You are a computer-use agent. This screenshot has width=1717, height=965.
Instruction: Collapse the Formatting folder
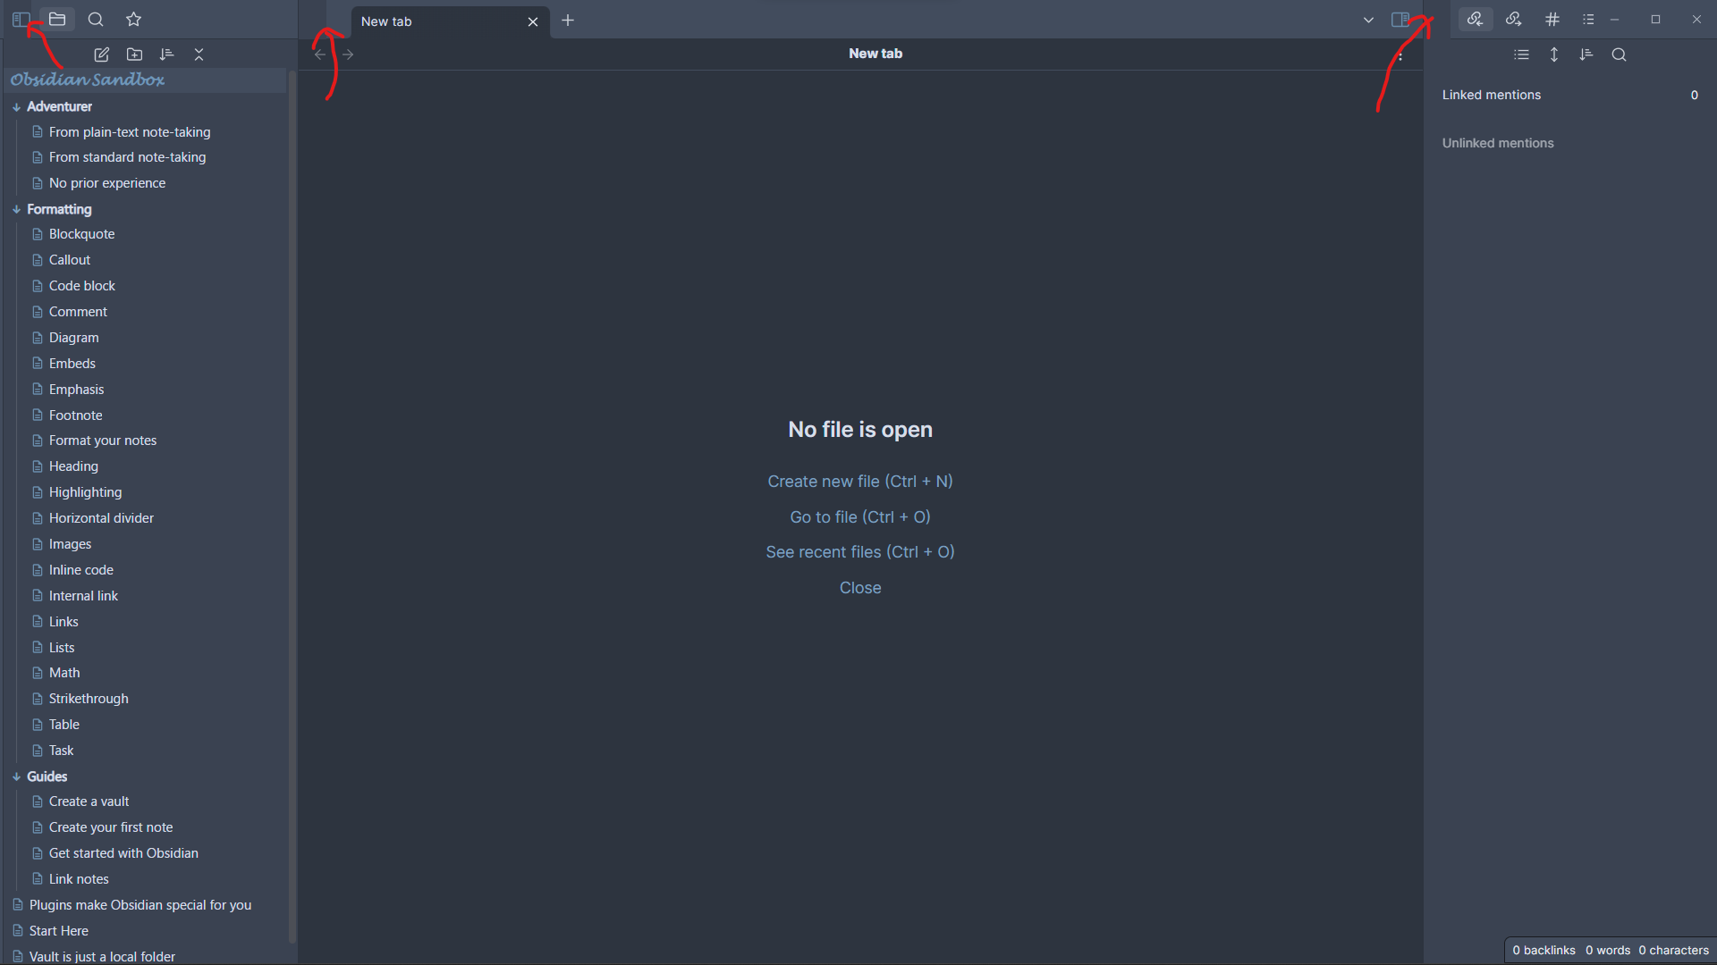click(17, 209)
